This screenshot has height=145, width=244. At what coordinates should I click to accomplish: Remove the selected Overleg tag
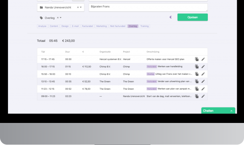[58, 18]
